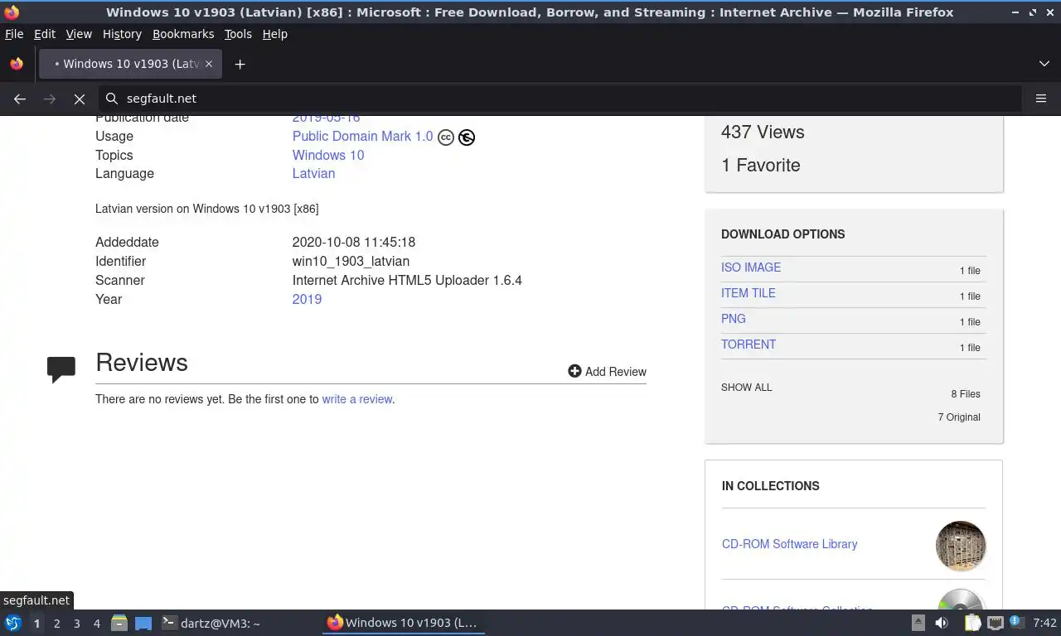Viewport: 1061px width, 636px height.
Task: Click the 1 Favorite text
Action: (761, 166)
